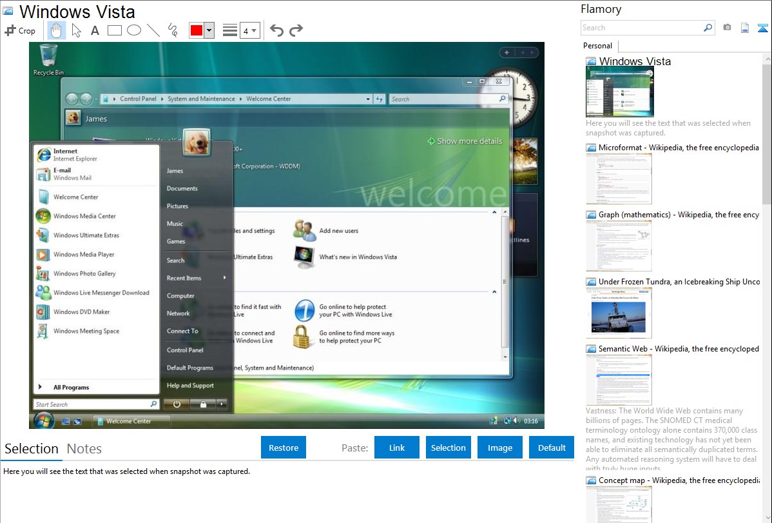
Task: Click the Paste Link button
Action: point(397,448)
